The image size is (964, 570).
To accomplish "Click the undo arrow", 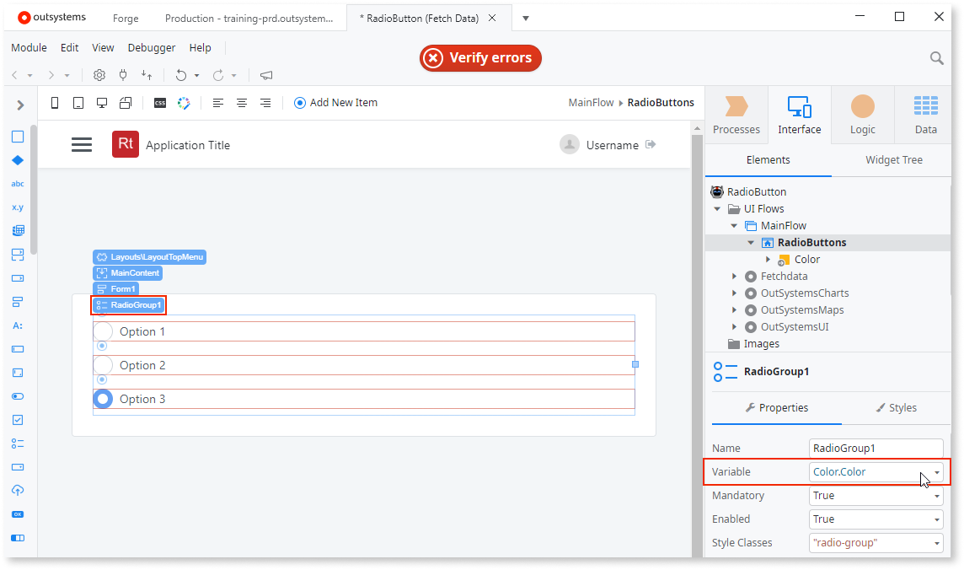I will 180,75.
